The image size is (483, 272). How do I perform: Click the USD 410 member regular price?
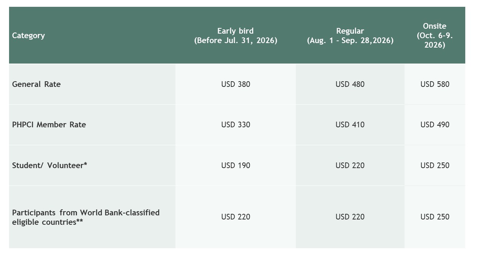[350, 125]
